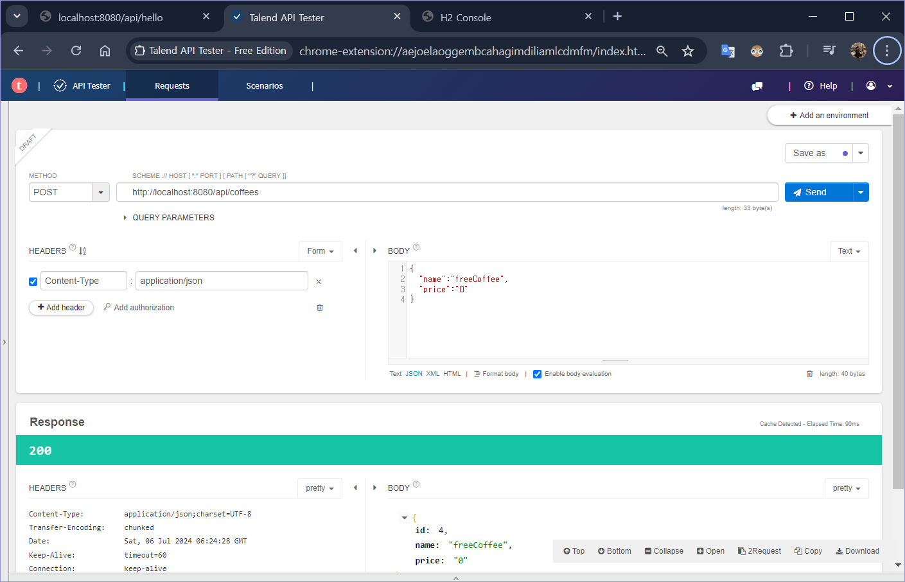Click the application/json header value field
The image size is (905, 582).
tap(222, 281)
